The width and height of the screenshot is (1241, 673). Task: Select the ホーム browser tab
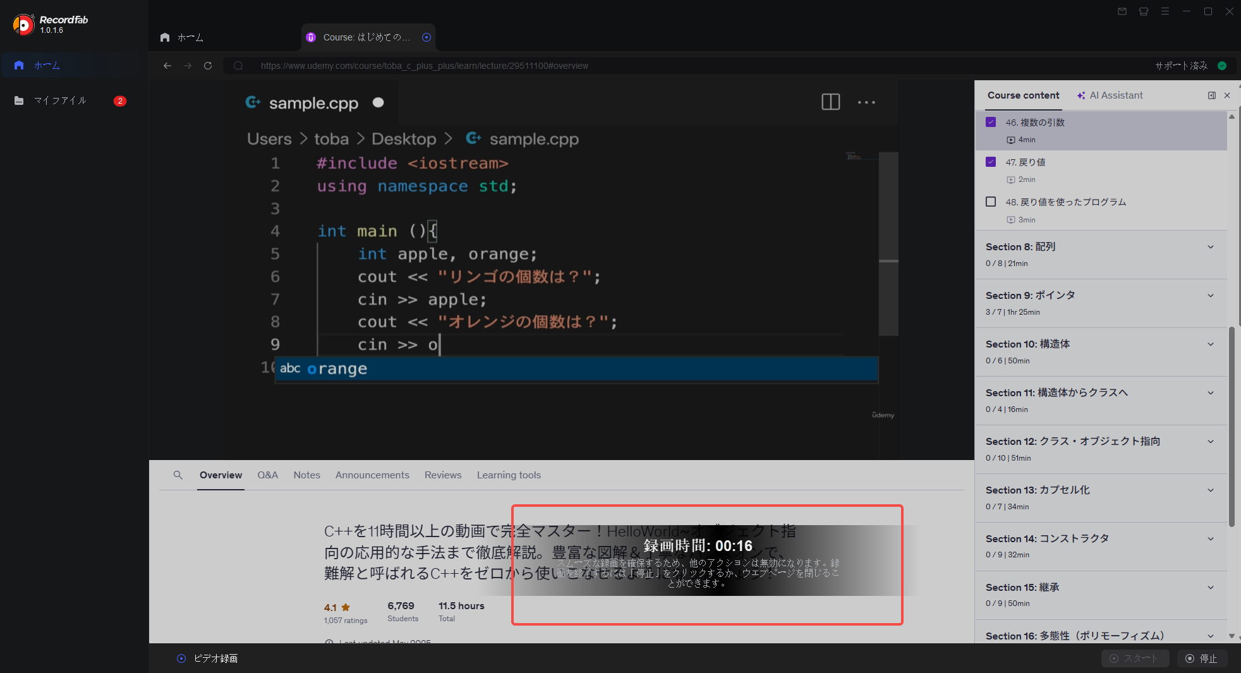pos(182,37)
